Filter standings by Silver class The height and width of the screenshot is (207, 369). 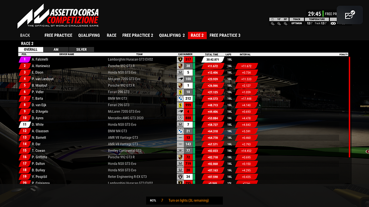[82, 50]
